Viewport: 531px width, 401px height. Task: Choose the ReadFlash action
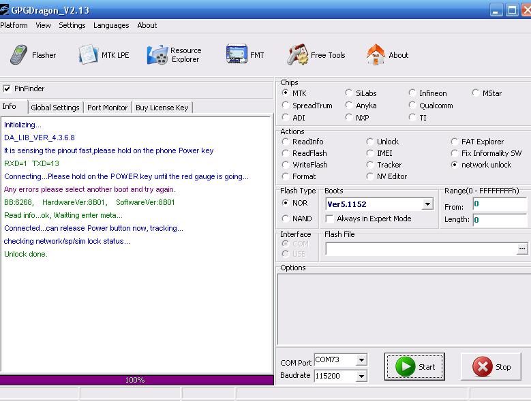pyautogui.click(x=286, y=153)
